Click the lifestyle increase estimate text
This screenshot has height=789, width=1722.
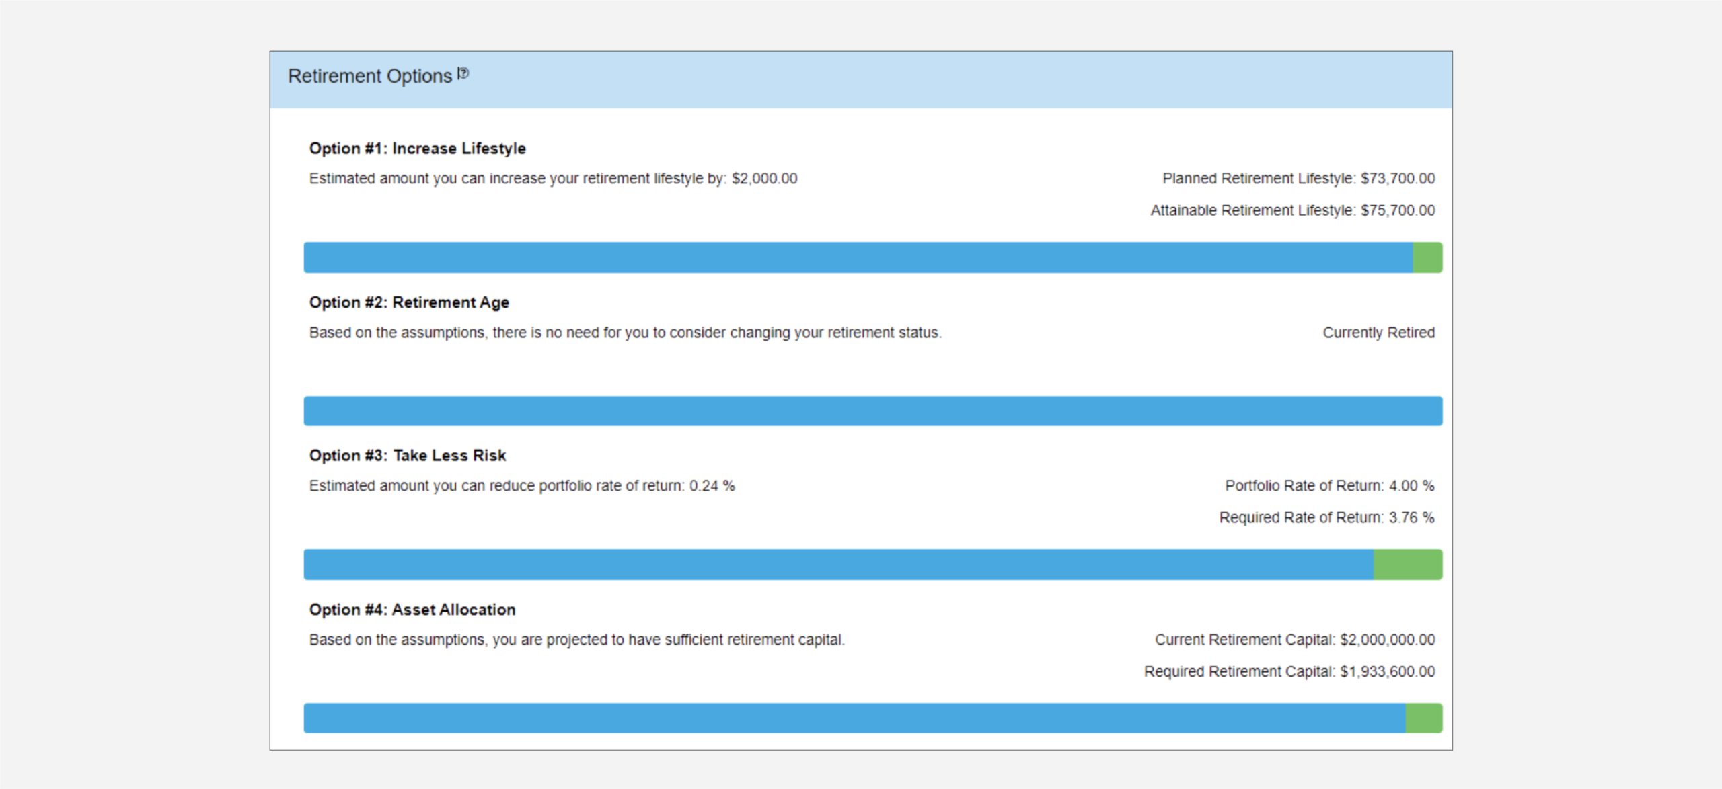pos(553,179)
